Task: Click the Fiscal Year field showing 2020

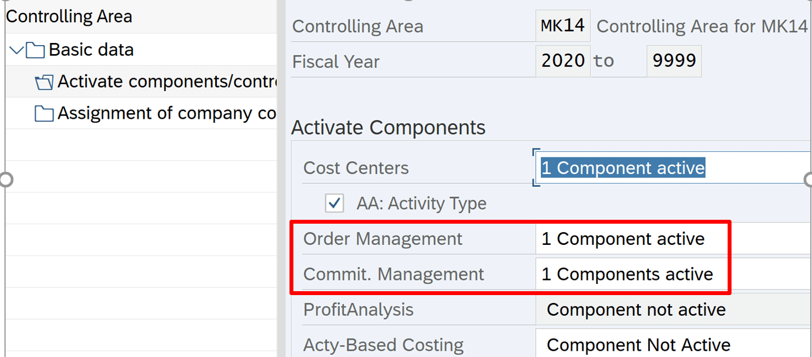Action: pos(562,61)
